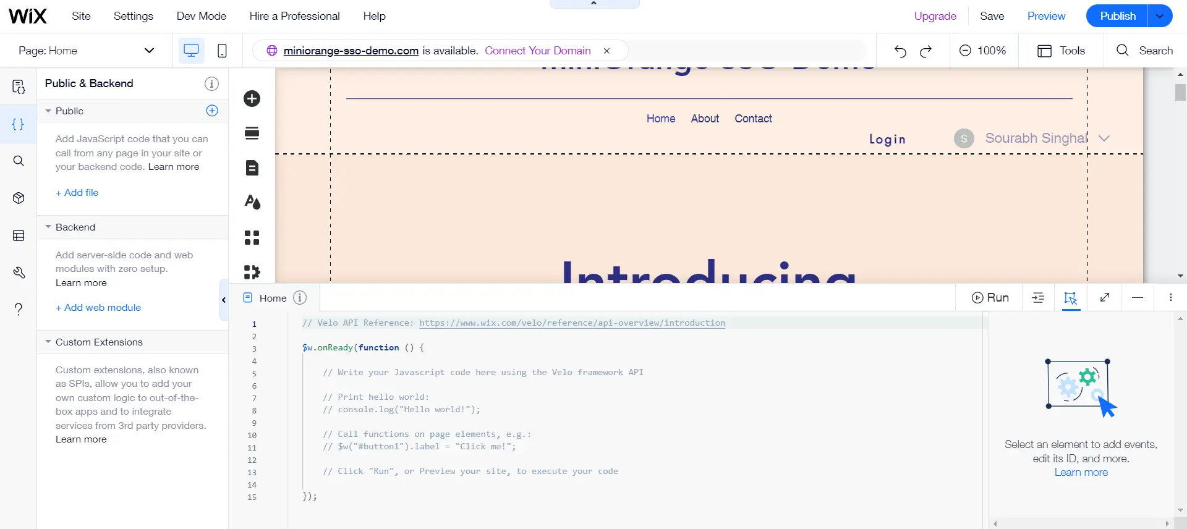Open the developer tools wrench icon
The image size is (1187, 529).
pyautogui.click(x=19, y=273)
